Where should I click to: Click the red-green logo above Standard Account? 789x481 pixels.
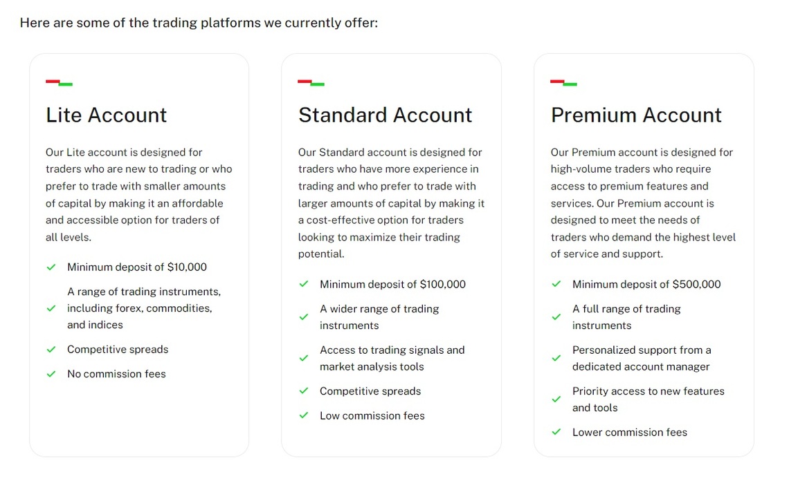click(x=311, y=82)
